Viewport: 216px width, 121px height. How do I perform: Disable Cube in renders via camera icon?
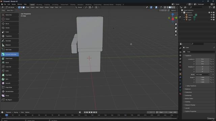(x=214, y=17)
